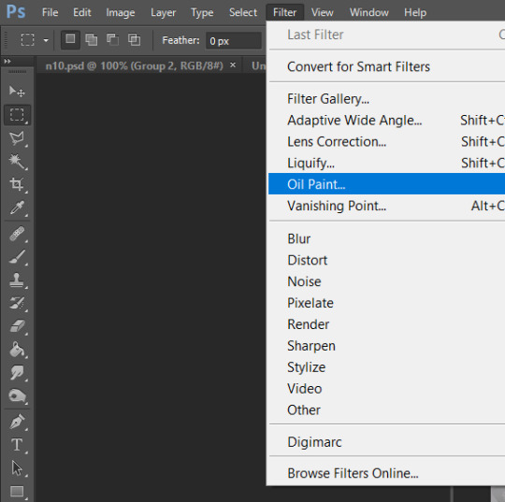This screenshot has width=505, height=502.
Task: Click marquee tool preset icon in options bar
Action: [x=27, y=40]
